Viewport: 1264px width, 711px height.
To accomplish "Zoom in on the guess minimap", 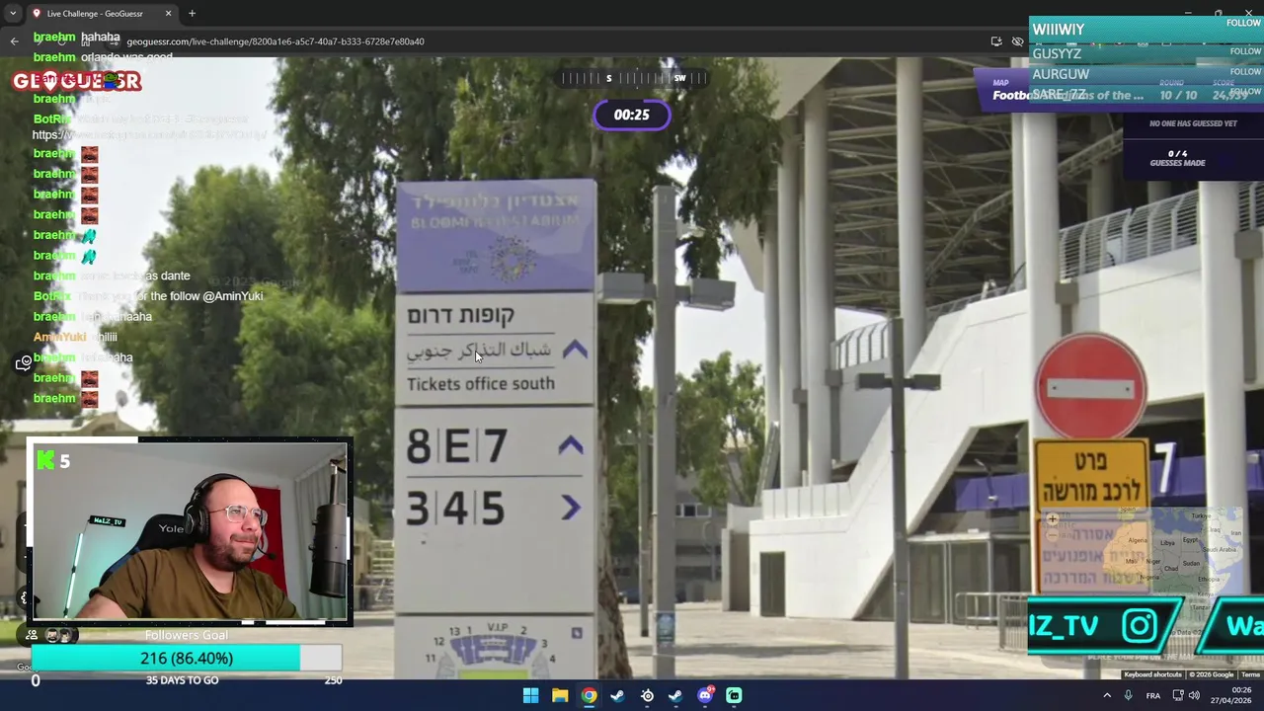I will [x=1053, y=519].
